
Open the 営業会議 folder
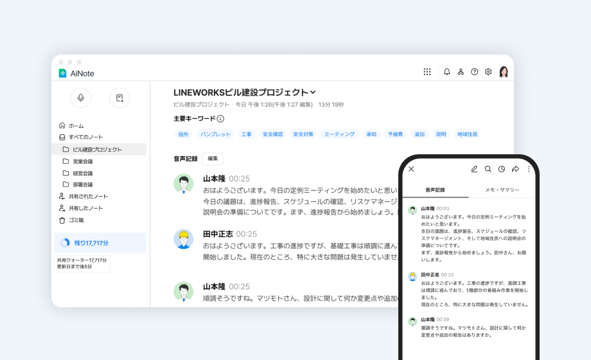pyautogui.click(x=83, y=161)
